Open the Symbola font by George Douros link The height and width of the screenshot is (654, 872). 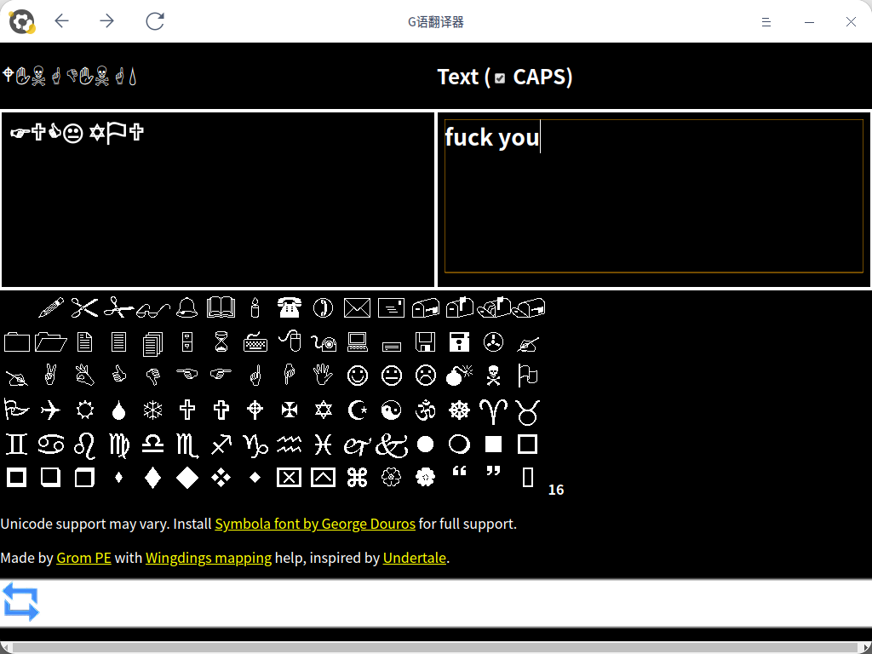click(x=315, y=524)
